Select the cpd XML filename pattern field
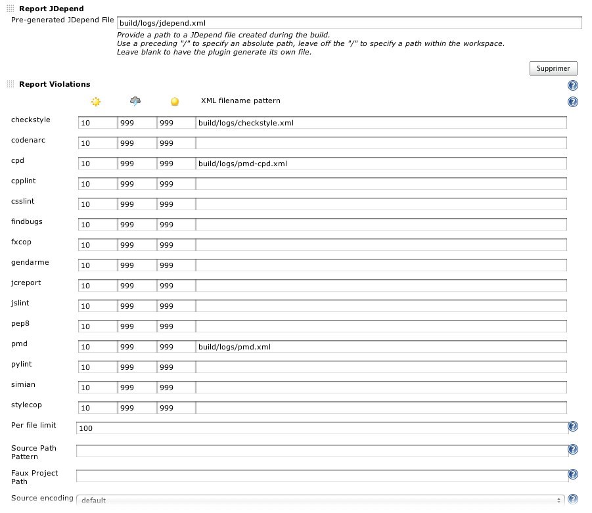Viewport: 592px width, 513px height. click(381, 164)
